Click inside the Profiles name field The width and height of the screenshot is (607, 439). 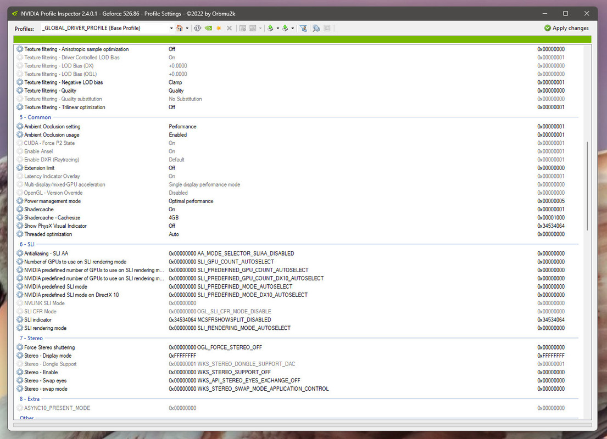(104, 28)
